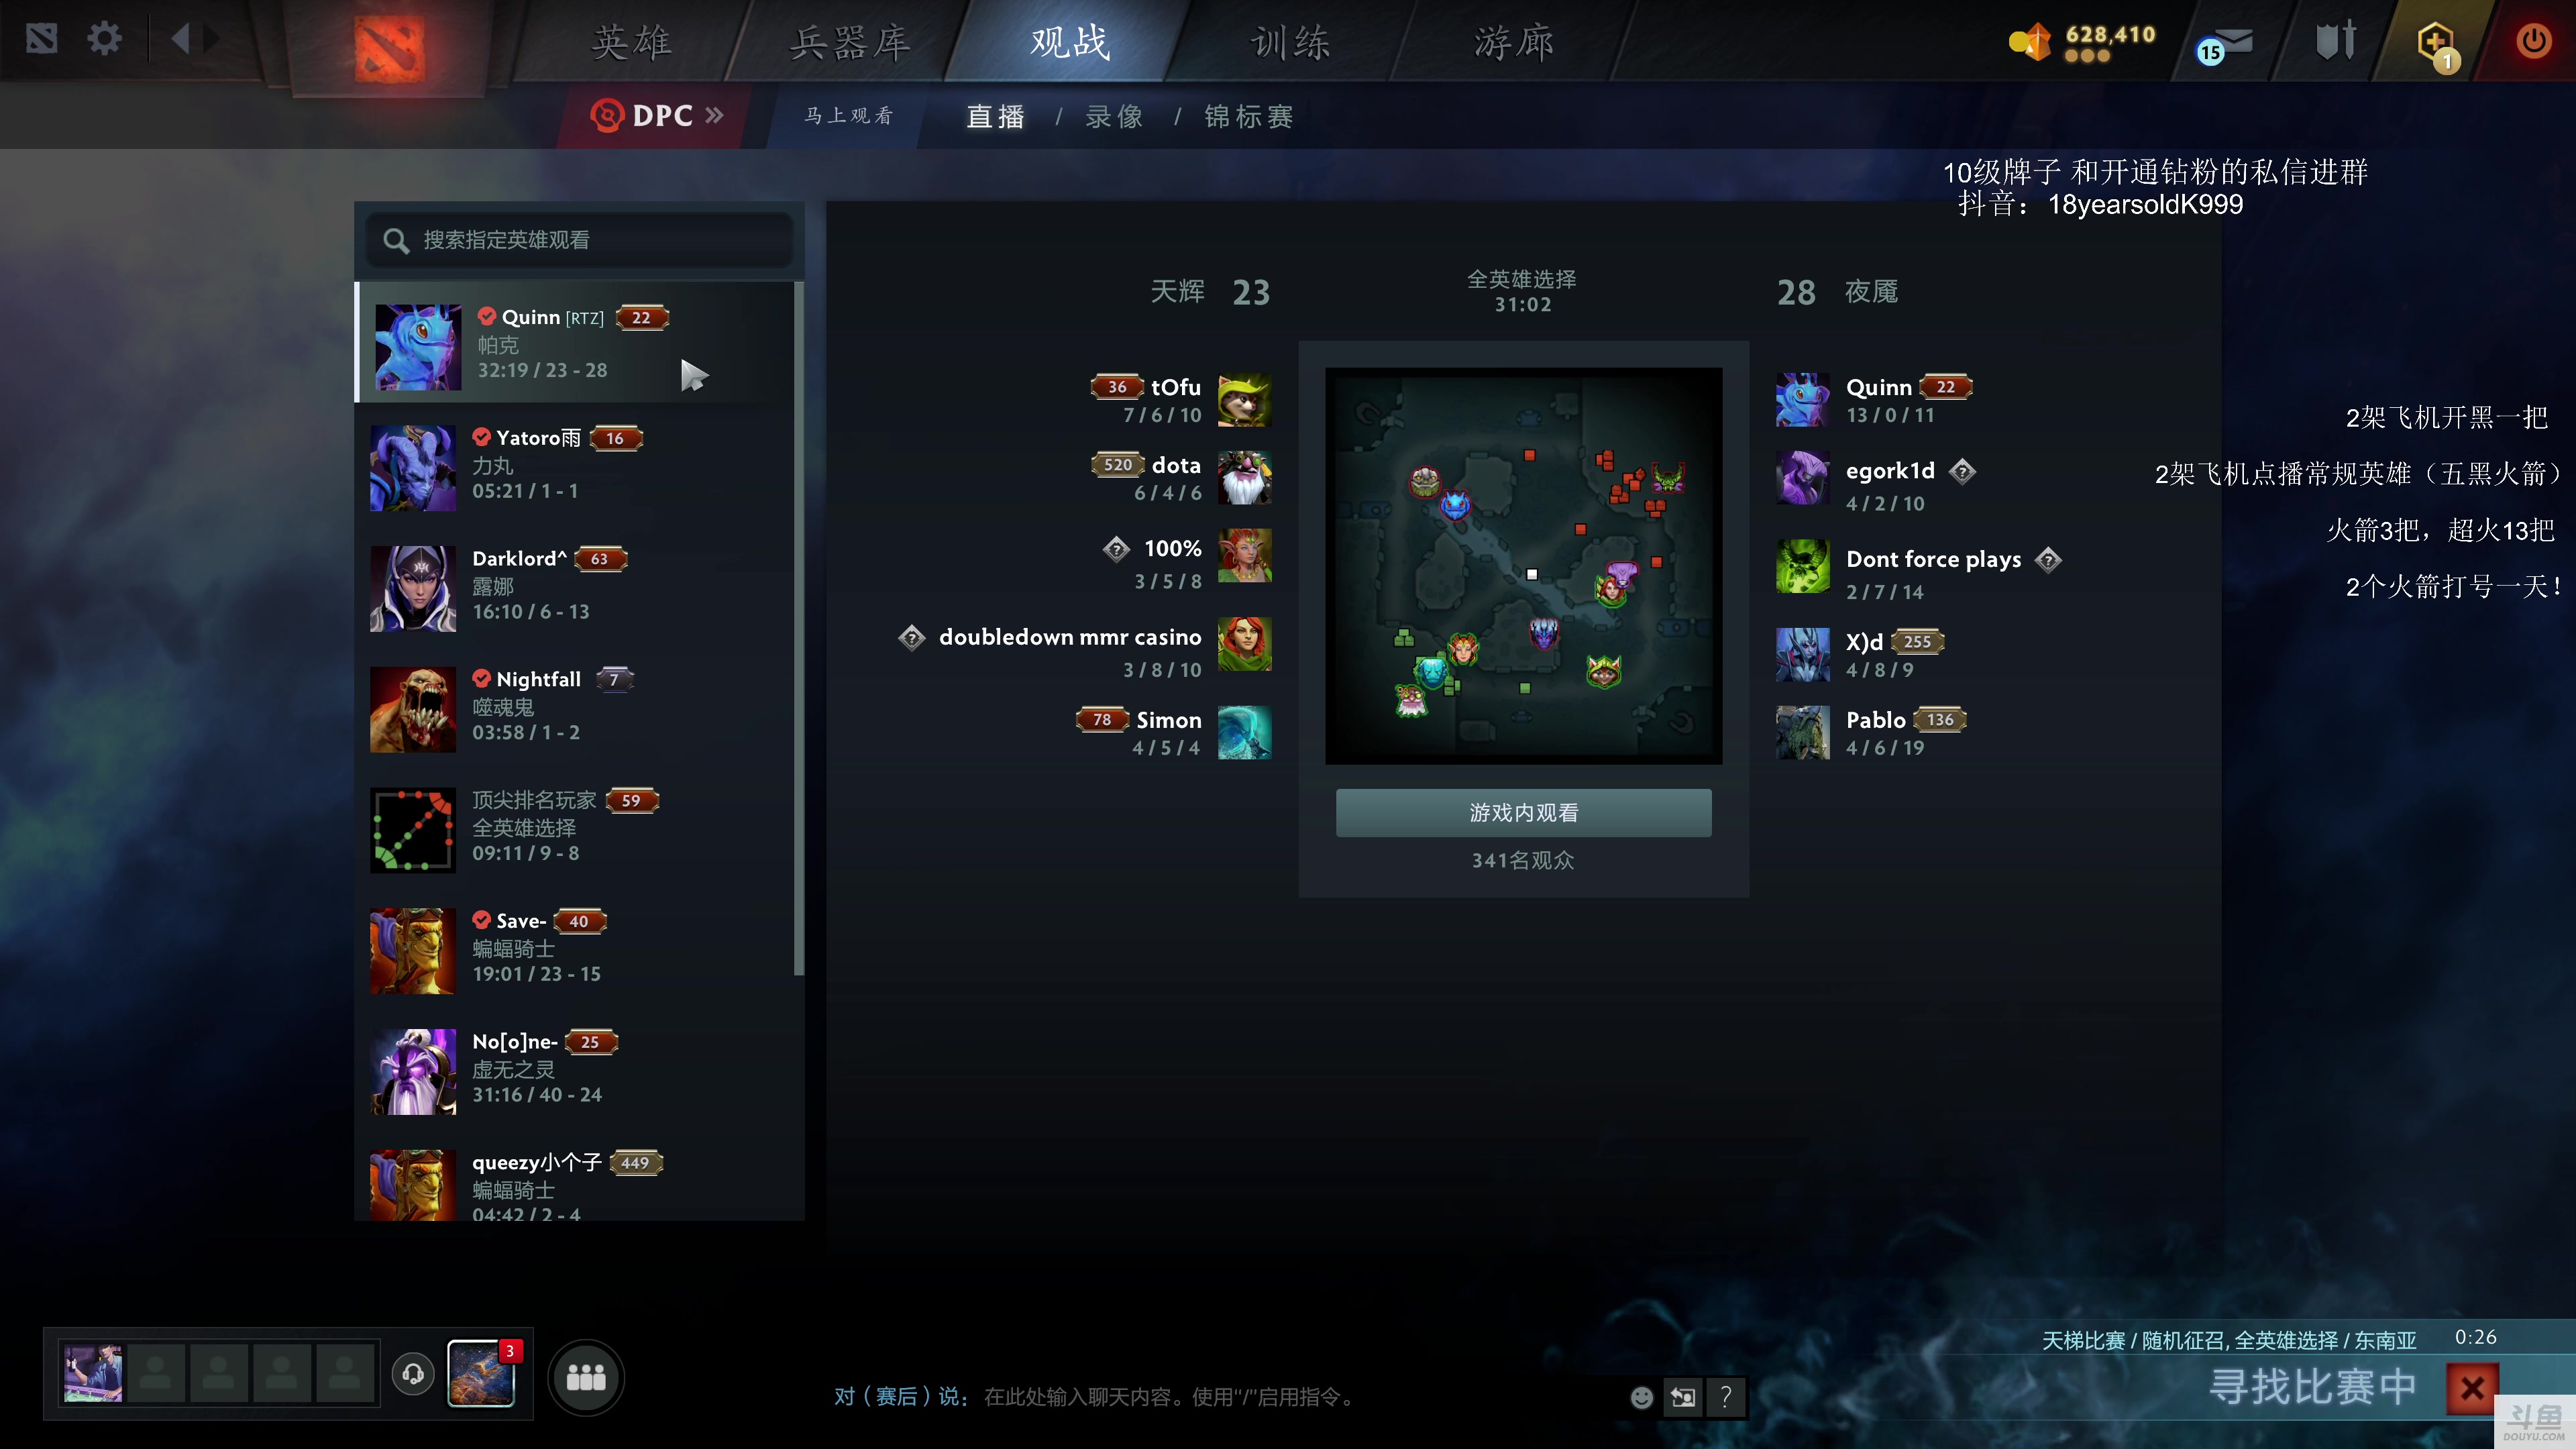
Task: Expand the chat channel switch icon
Action: click(x=1683, y=1397)
